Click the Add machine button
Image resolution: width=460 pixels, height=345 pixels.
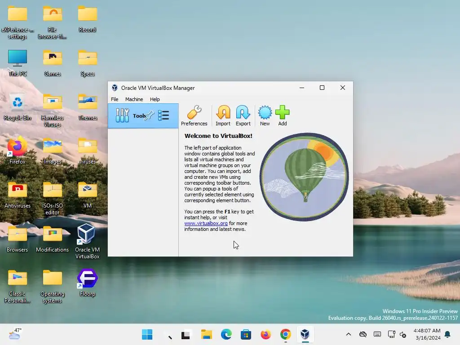(282, 115)
